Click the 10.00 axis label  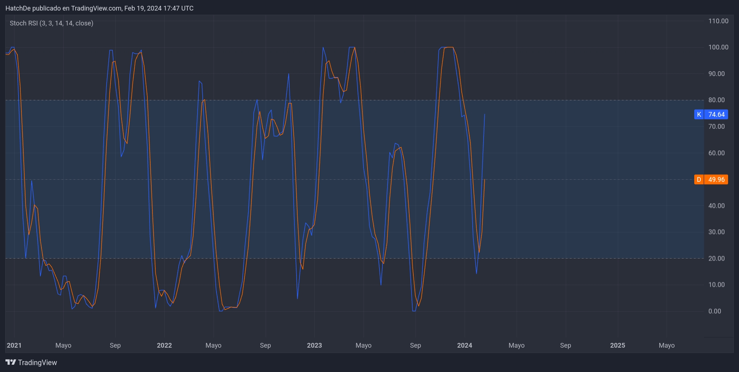coord(716,285)
